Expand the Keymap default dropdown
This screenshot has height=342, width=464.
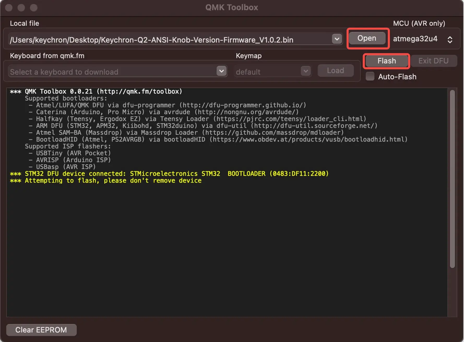(305, 71)
